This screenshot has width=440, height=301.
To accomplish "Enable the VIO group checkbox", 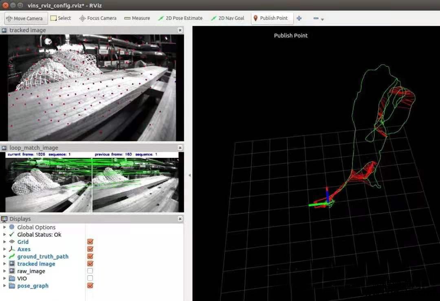I will pyautogui.click(x=90, y=278).
